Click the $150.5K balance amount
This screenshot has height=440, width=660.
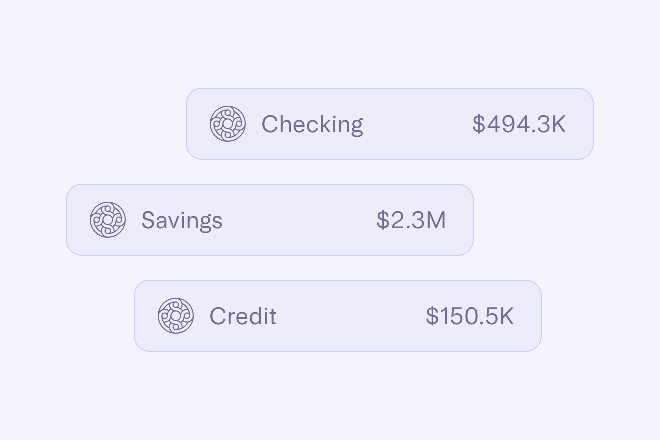tap(469, 316)
